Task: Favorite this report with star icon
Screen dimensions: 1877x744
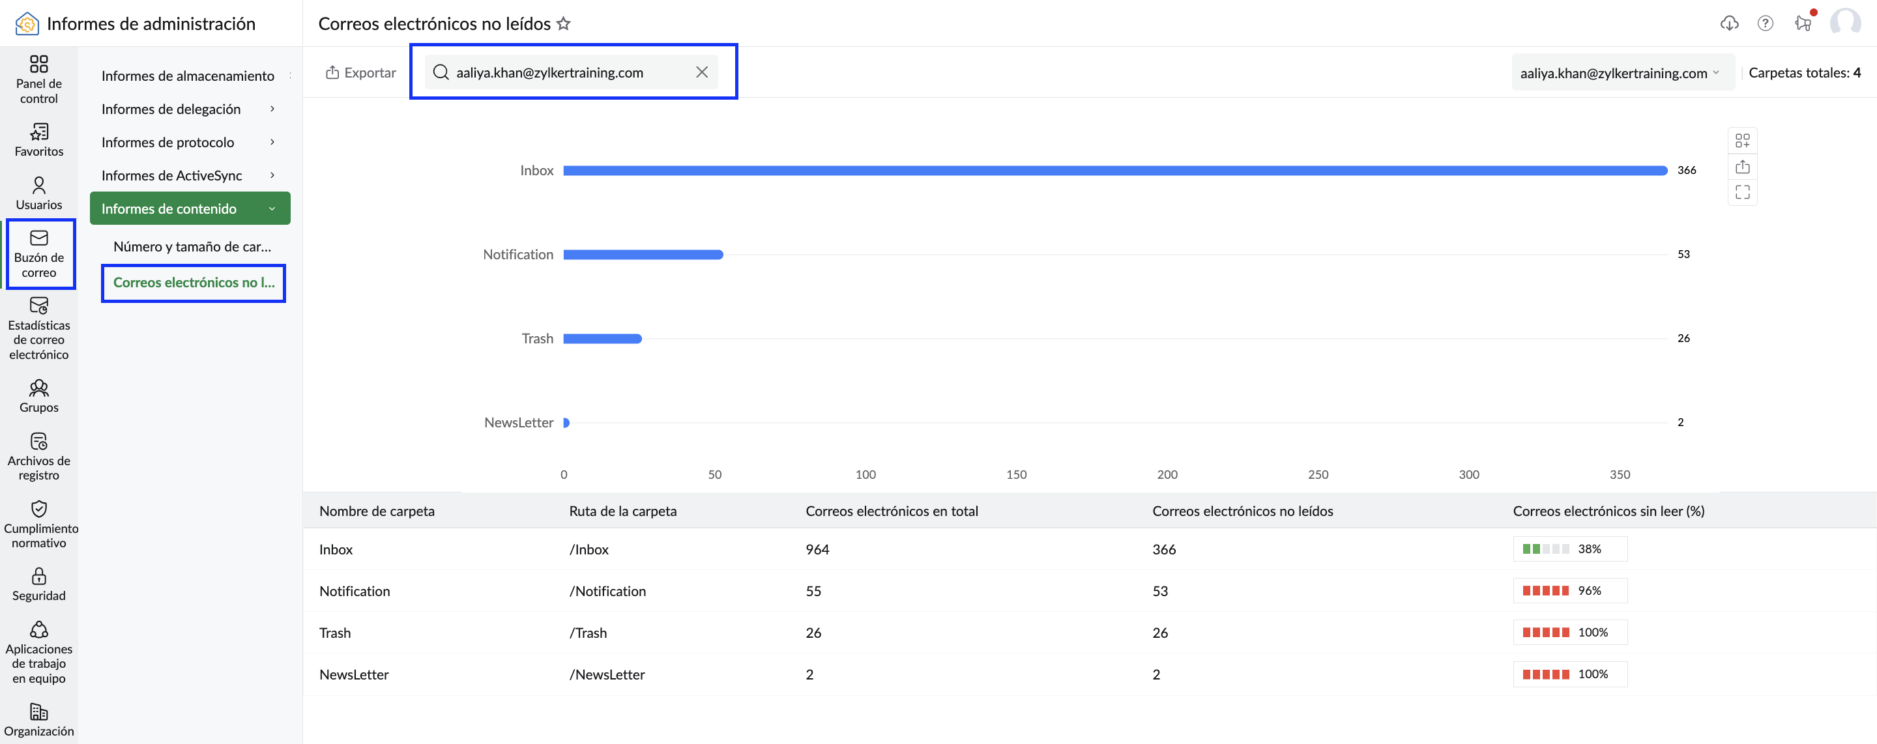Action: point(563,23)
